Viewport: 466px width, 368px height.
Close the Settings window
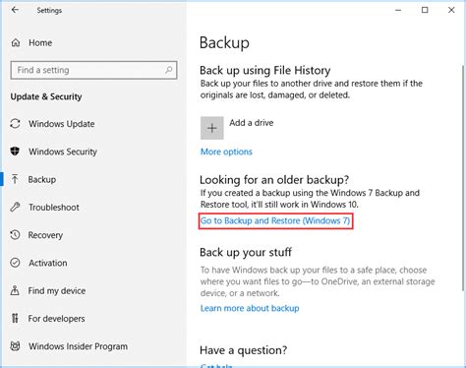[x=451, y=10]
